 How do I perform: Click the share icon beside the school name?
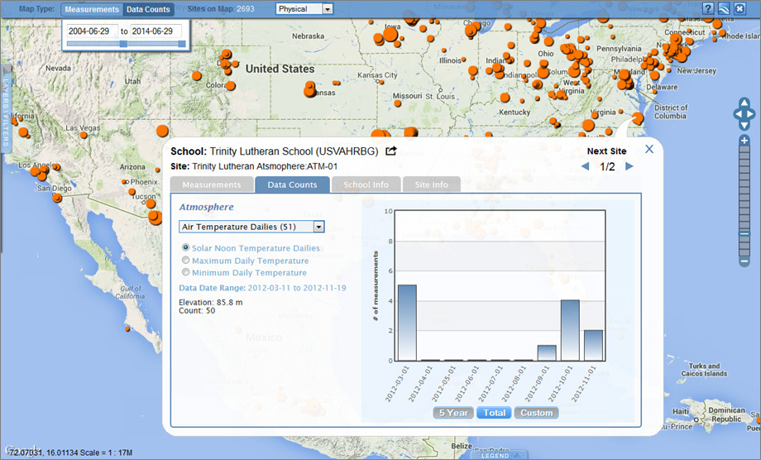click(390, 151)
